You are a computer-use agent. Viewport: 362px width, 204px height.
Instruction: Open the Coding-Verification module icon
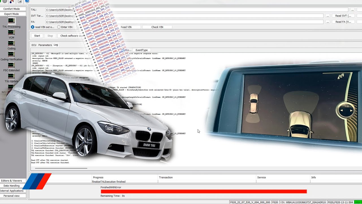(11, 54)
